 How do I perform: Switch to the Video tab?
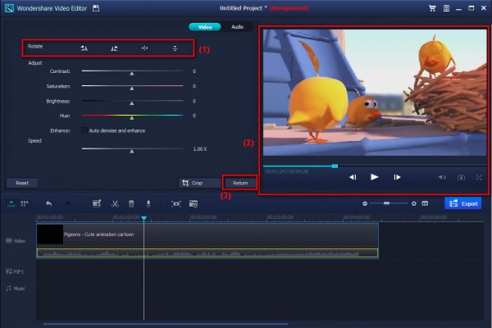click(205, 27)
